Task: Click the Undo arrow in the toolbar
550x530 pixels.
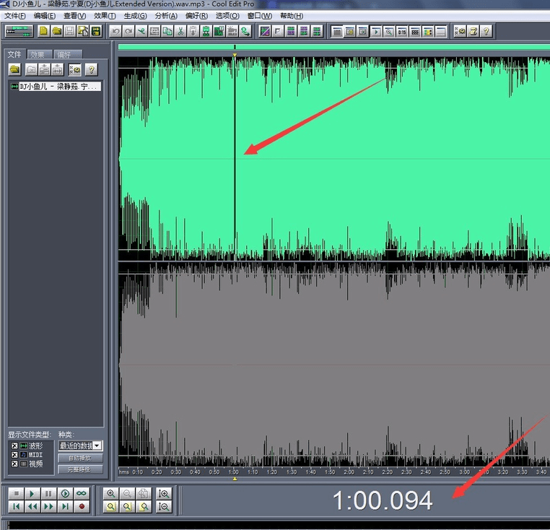Action: tap(115, 31)
